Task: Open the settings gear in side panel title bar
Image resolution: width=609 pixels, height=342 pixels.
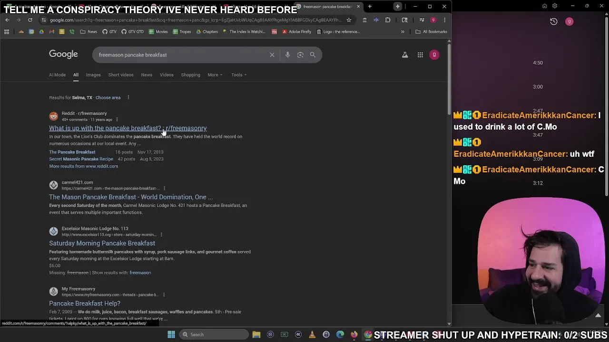Action: point(555,6)
